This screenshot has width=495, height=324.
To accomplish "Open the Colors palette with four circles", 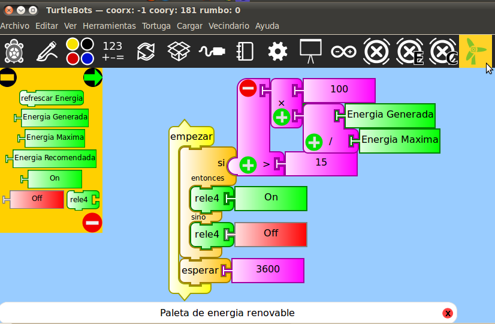I will click(80, 51).
